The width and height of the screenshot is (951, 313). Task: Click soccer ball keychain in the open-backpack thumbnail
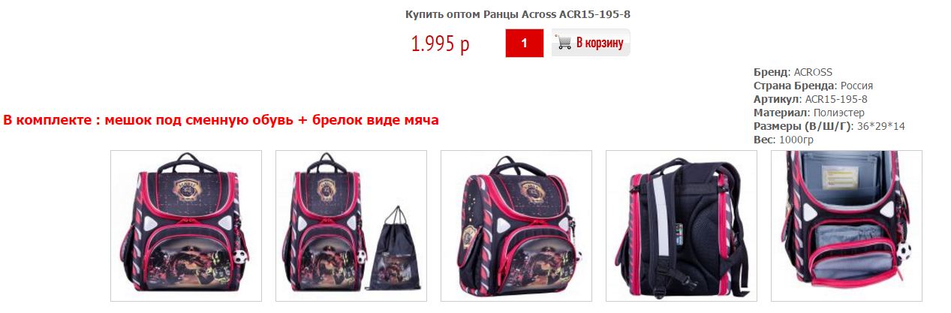click(x=903, y=248)
